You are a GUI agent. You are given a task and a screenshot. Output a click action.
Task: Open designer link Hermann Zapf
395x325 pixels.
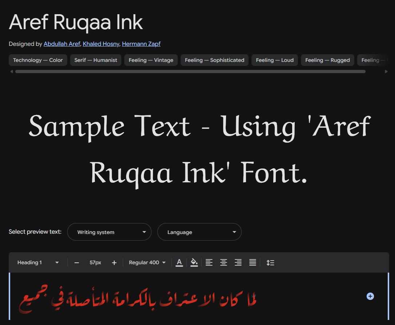point(141,44)
